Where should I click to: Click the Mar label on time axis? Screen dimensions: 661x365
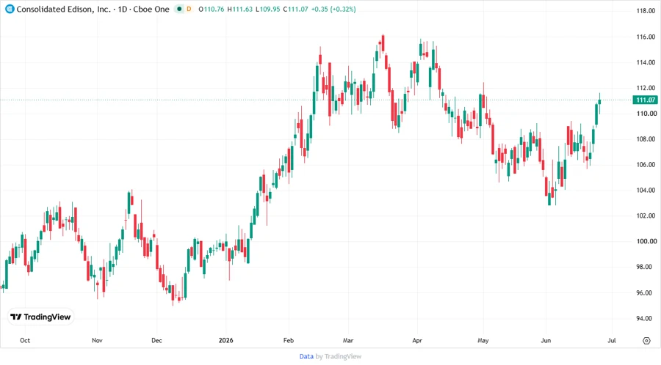348,341
